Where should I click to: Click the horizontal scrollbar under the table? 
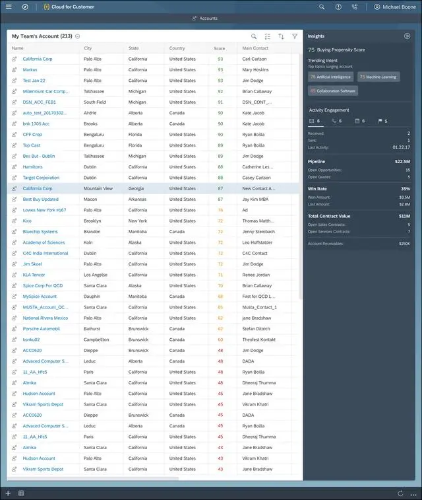click(x=93, y=478)
